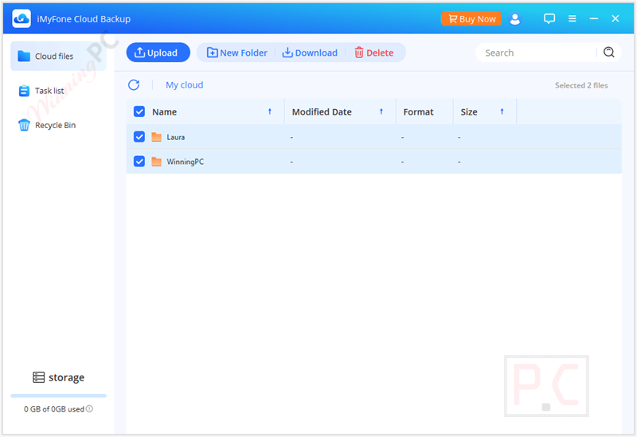This screenshot has height=437, width=637.
Task: Sort by Size arrow
Action: 502,111
